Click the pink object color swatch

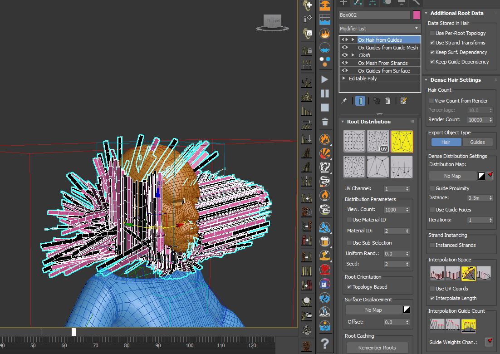[417, 15]
